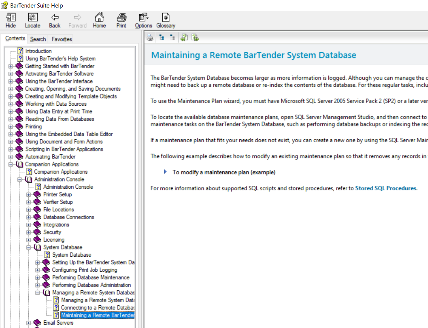Click the Companion Applications open book icon
The image size is (428, 328).
(x=20, y=164)
